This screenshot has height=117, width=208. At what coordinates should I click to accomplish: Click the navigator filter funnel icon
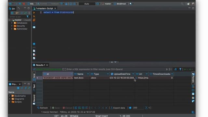coord(27,17)
